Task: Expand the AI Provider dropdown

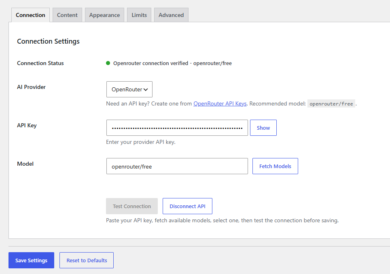Action: [x=129, y=89]
